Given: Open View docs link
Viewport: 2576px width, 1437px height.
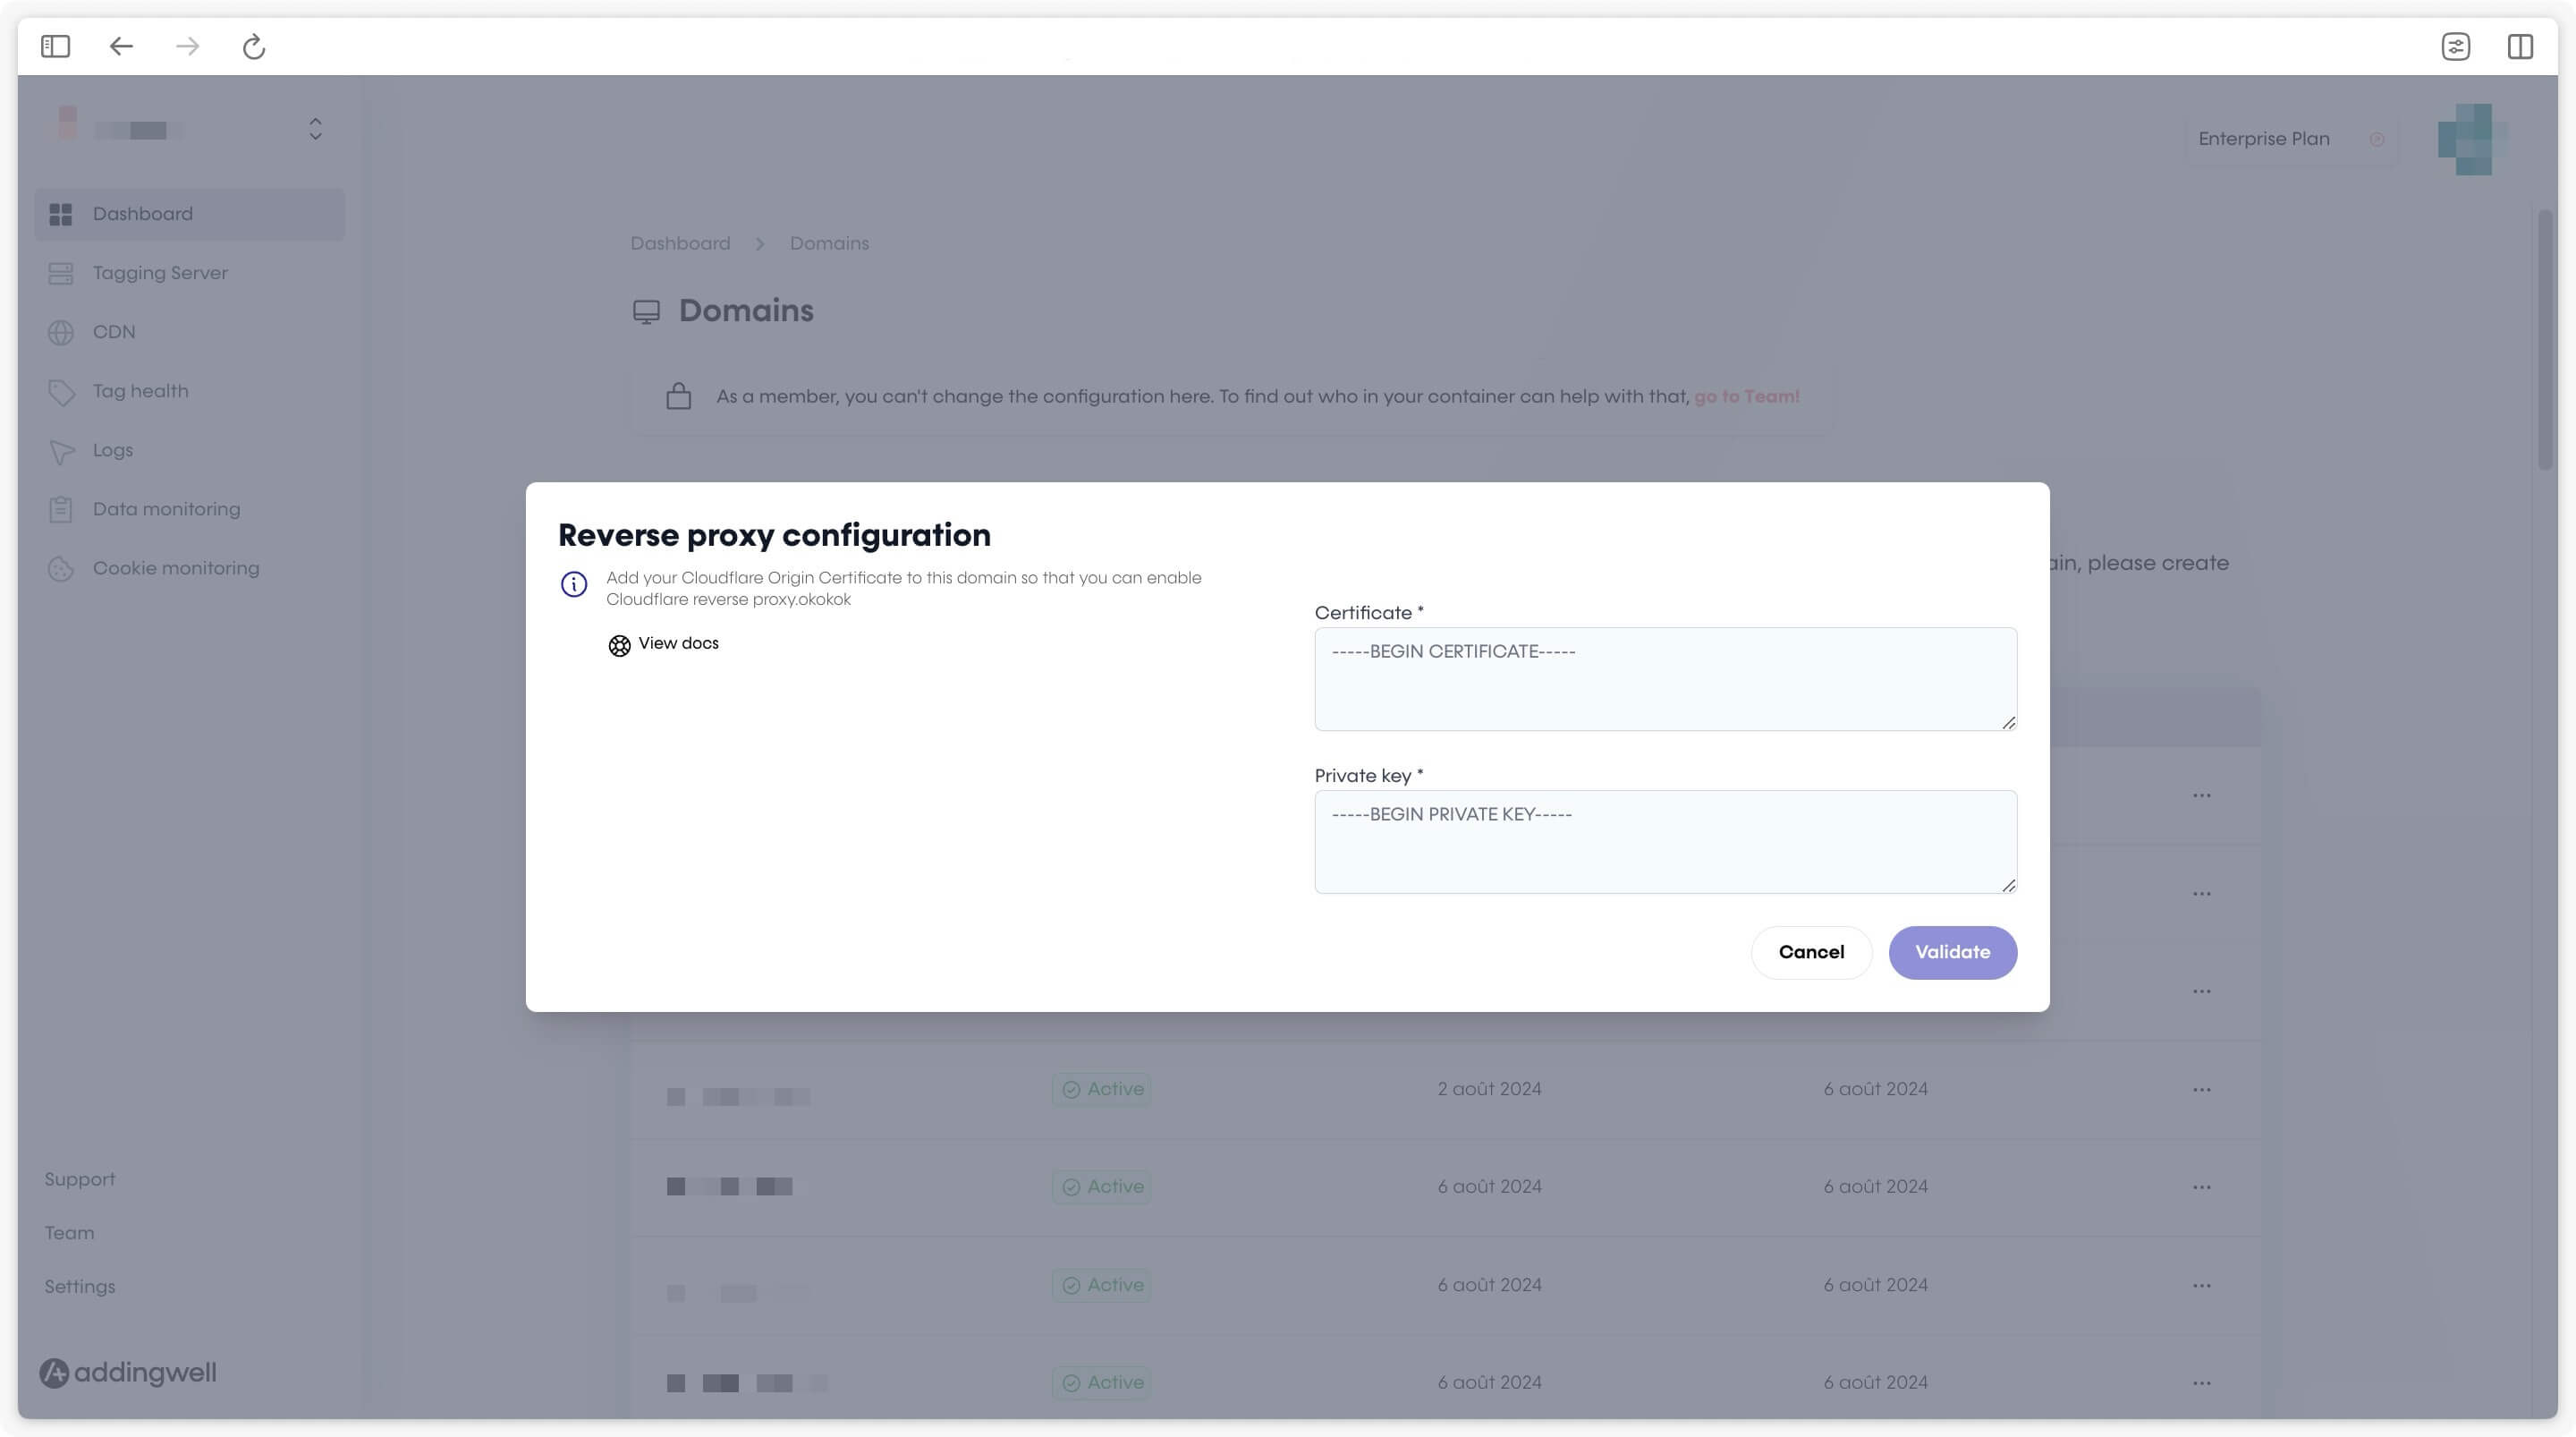Looking at the screenshot, I should coord(678,643).
